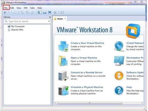The image size is (148, 111).
Task: Click the Virtualize a Physical Machine link
Action: pos(87,87)
